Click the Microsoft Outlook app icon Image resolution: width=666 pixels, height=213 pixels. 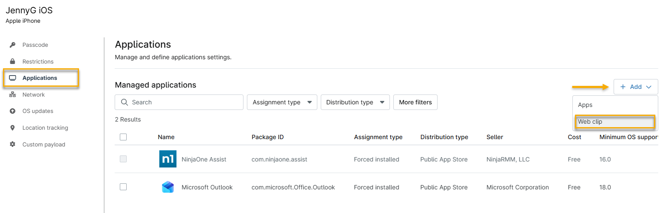click(x=167, y=187)
